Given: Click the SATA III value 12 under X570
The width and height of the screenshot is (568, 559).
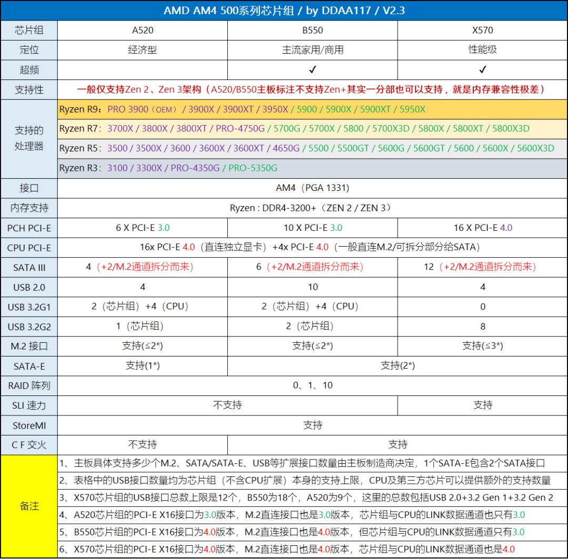Looking at the screenshot, I should pyautogui.click(x=482, y=267).
